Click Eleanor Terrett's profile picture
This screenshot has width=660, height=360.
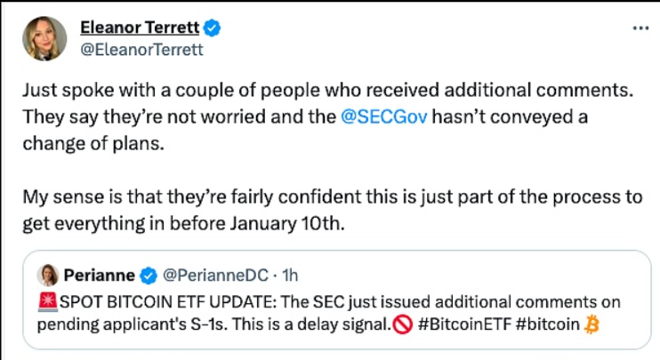pyautogui.click(x=45, y=37)
